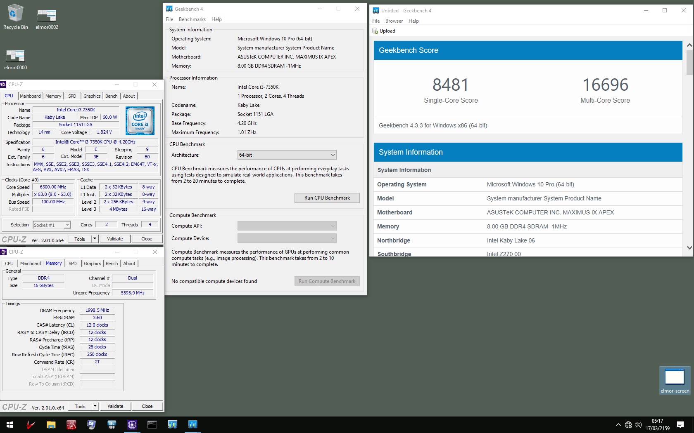Switch to CPU-Z from the taskbar
694x433 pixels.
pos(132,424)
